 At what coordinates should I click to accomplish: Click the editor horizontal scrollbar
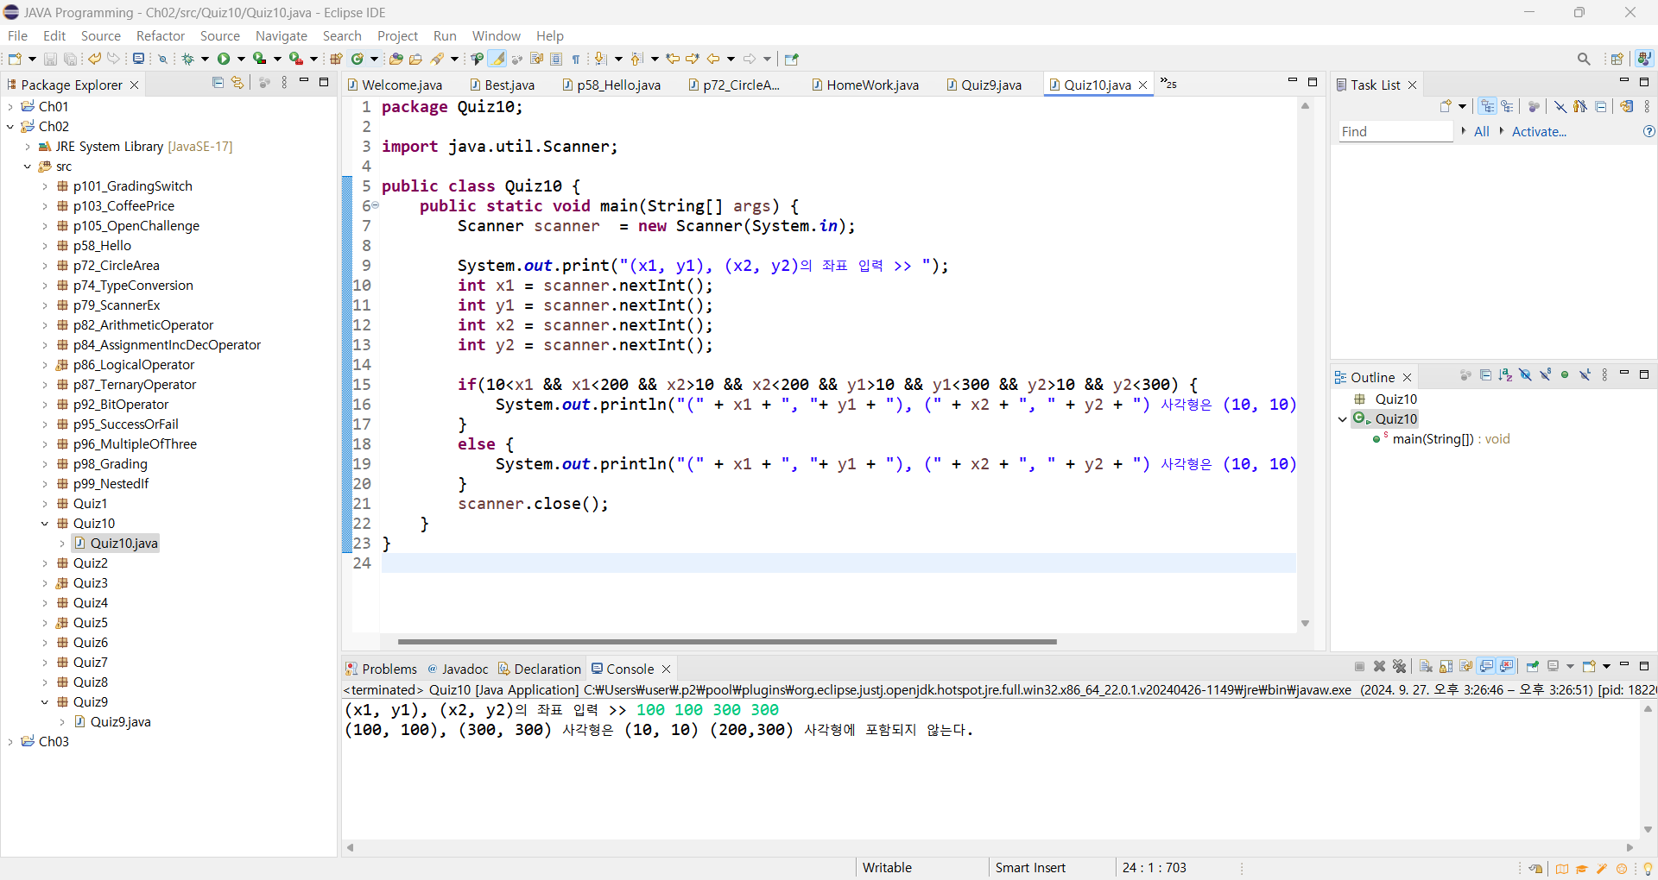click(x=727, y=642)
